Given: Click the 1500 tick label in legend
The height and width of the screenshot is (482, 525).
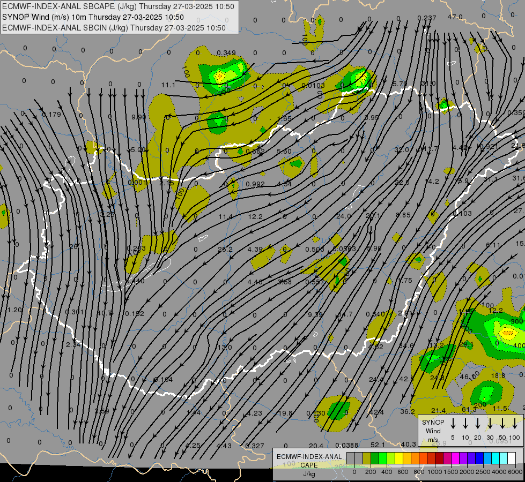Looking at the screenshot, I should point(450,472).
